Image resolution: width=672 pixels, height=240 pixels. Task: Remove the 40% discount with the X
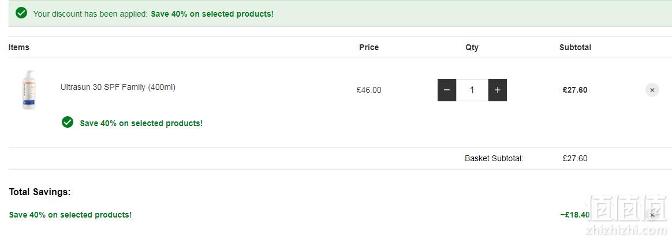652,215
